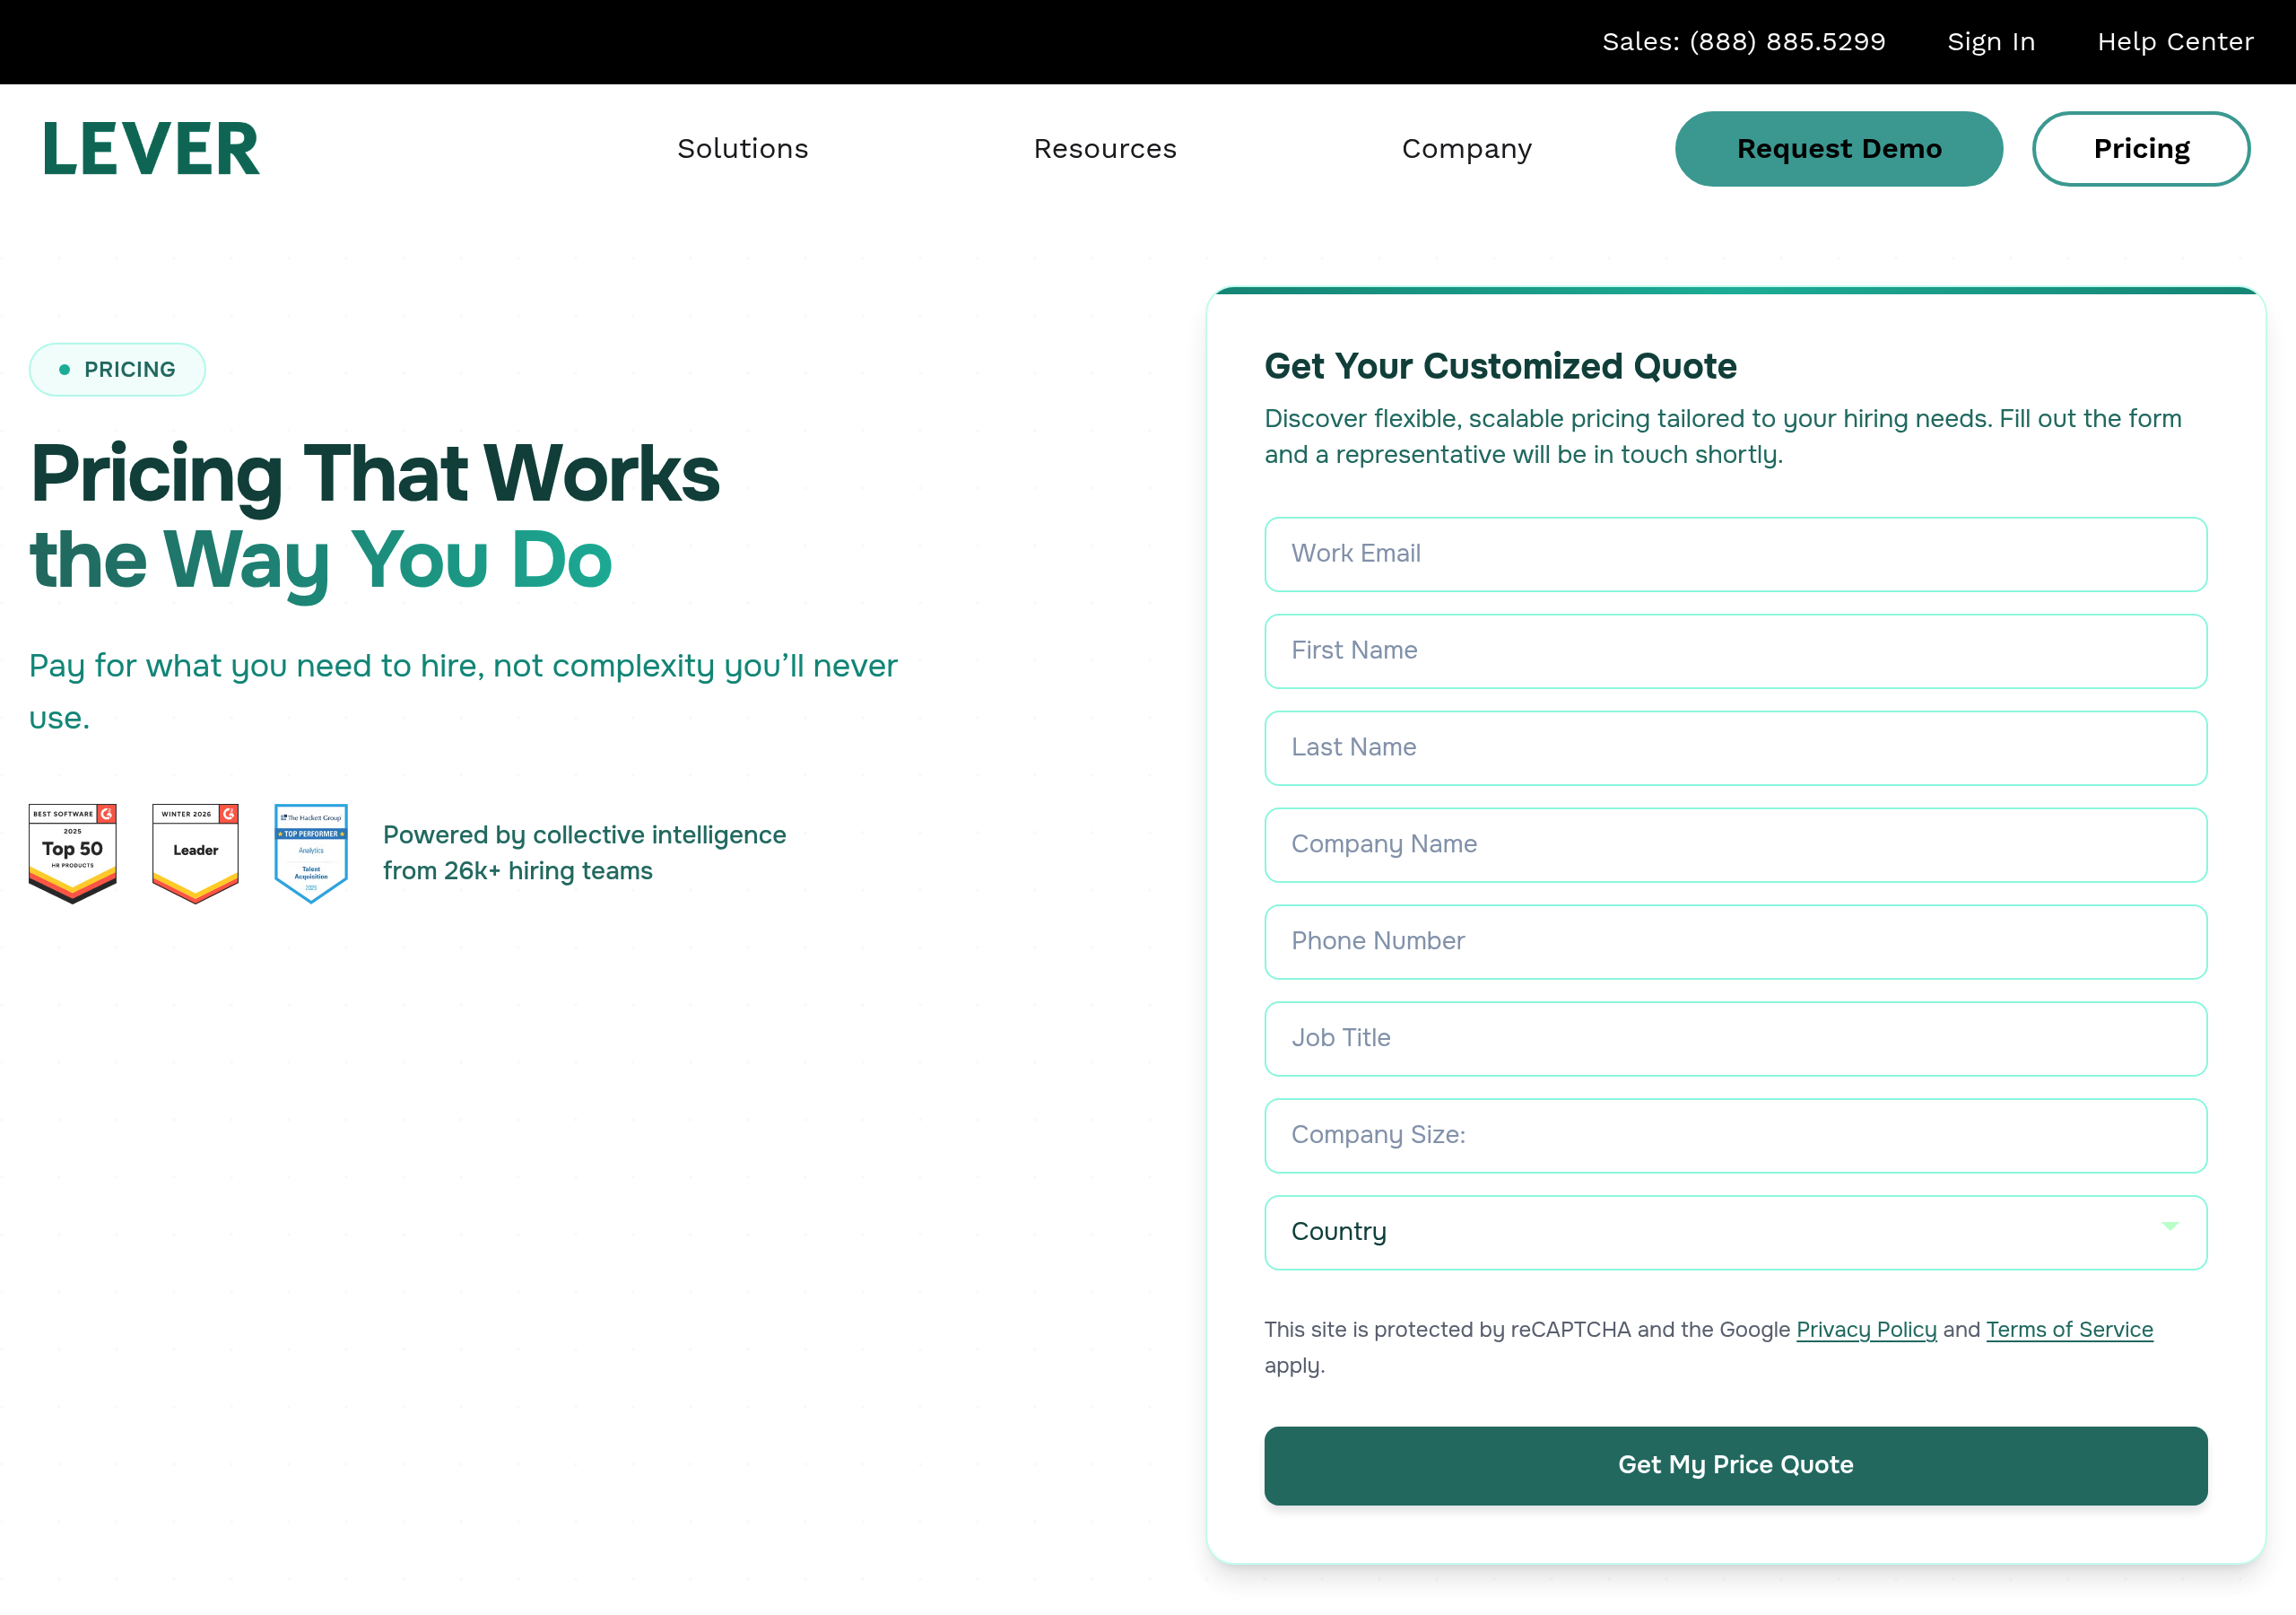Open the Sign In page
This screenshot has height=1615, width=2296.
pos(1990,41)
